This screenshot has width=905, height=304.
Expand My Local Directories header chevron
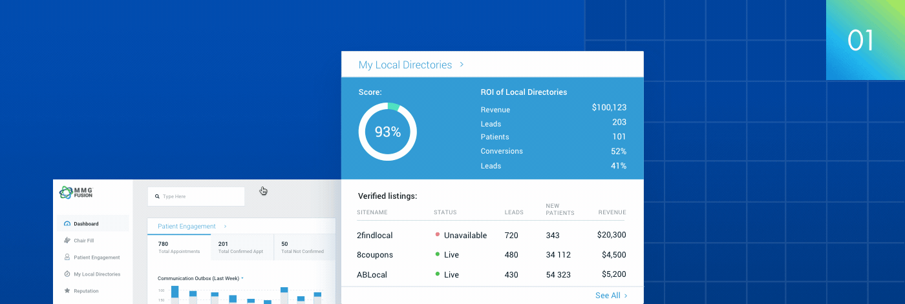tap(462, 65)
